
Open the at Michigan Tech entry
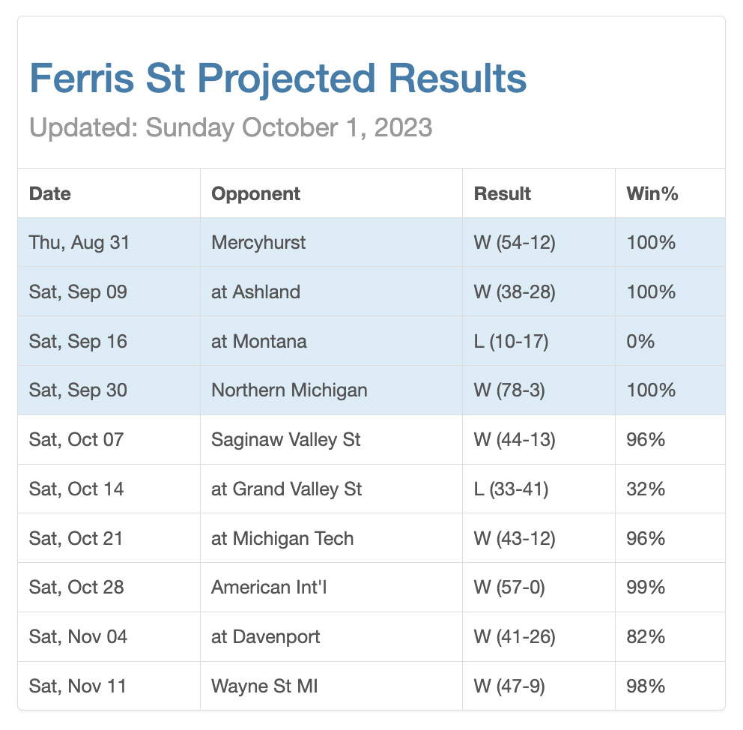[x=282, y=538]
